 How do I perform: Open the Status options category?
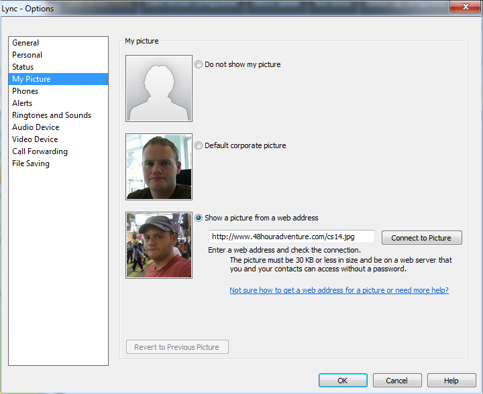coord(58,67)
